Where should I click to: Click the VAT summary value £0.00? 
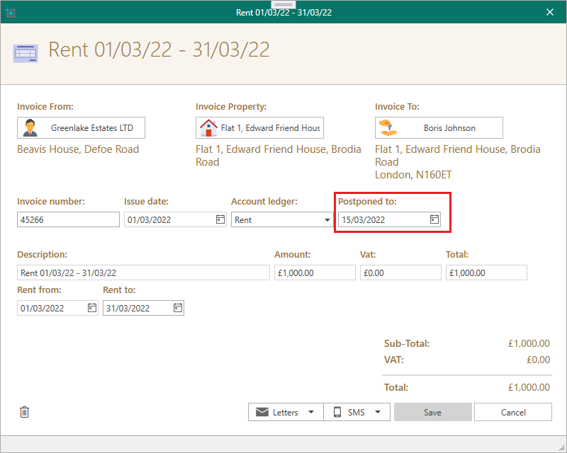point(538,360)
